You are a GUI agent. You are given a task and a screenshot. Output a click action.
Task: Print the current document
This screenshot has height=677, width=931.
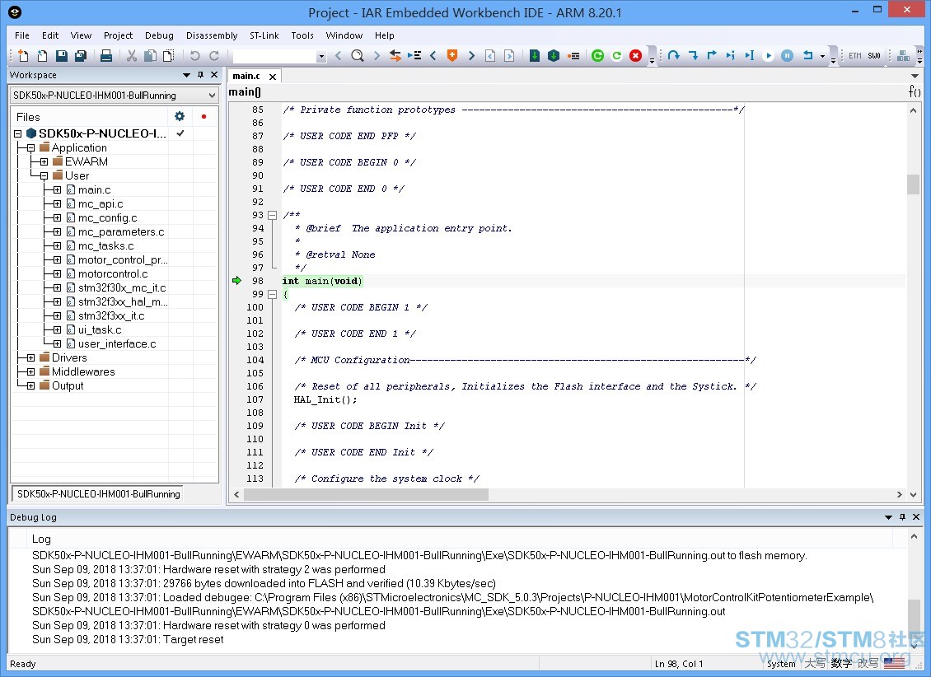tap(106, 56)
